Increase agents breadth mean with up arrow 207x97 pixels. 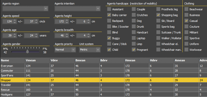pos(67,34)
